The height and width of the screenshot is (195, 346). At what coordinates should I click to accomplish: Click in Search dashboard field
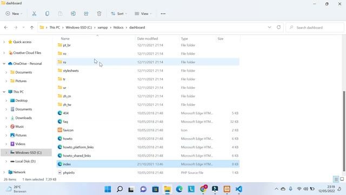[315, 28]
